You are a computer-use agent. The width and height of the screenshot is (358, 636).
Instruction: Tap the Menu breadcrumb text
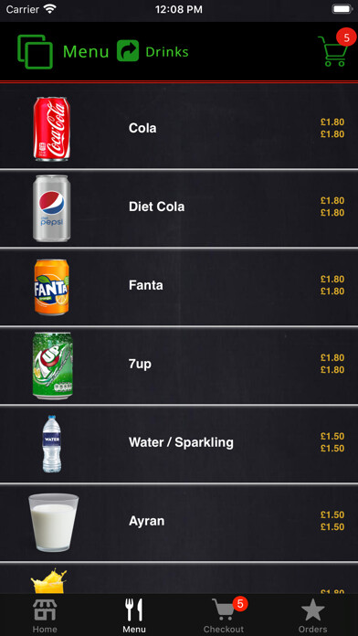coord(86,51)
